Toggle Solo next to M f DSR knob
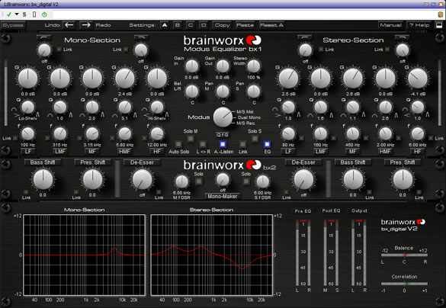The height and width of the screenshot is (308, 446). coord(199,181)
